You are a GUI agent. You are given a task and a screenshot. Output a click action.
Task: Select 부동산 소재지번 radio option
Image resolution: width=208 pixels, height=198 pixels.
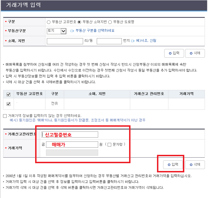79,22
